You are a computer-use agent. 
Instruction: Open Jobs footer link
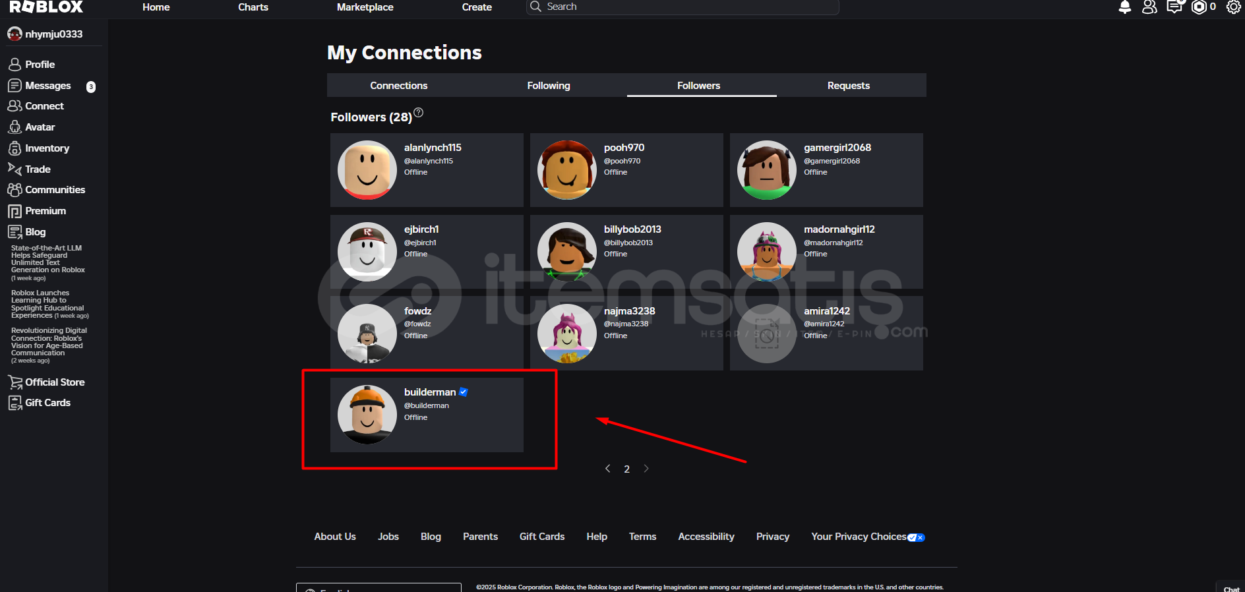coord(388,537)
